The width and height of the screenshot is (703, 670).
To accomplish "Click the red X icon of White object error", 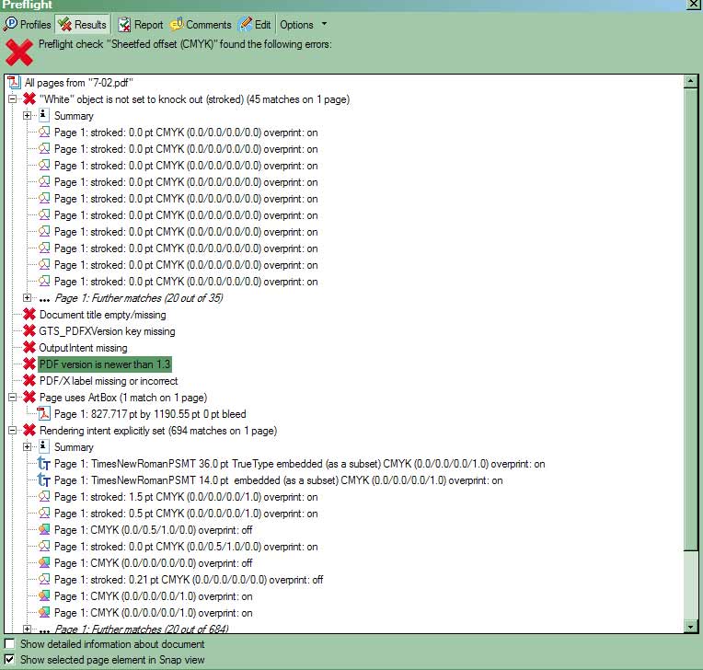I will click(x=29, y=98).
